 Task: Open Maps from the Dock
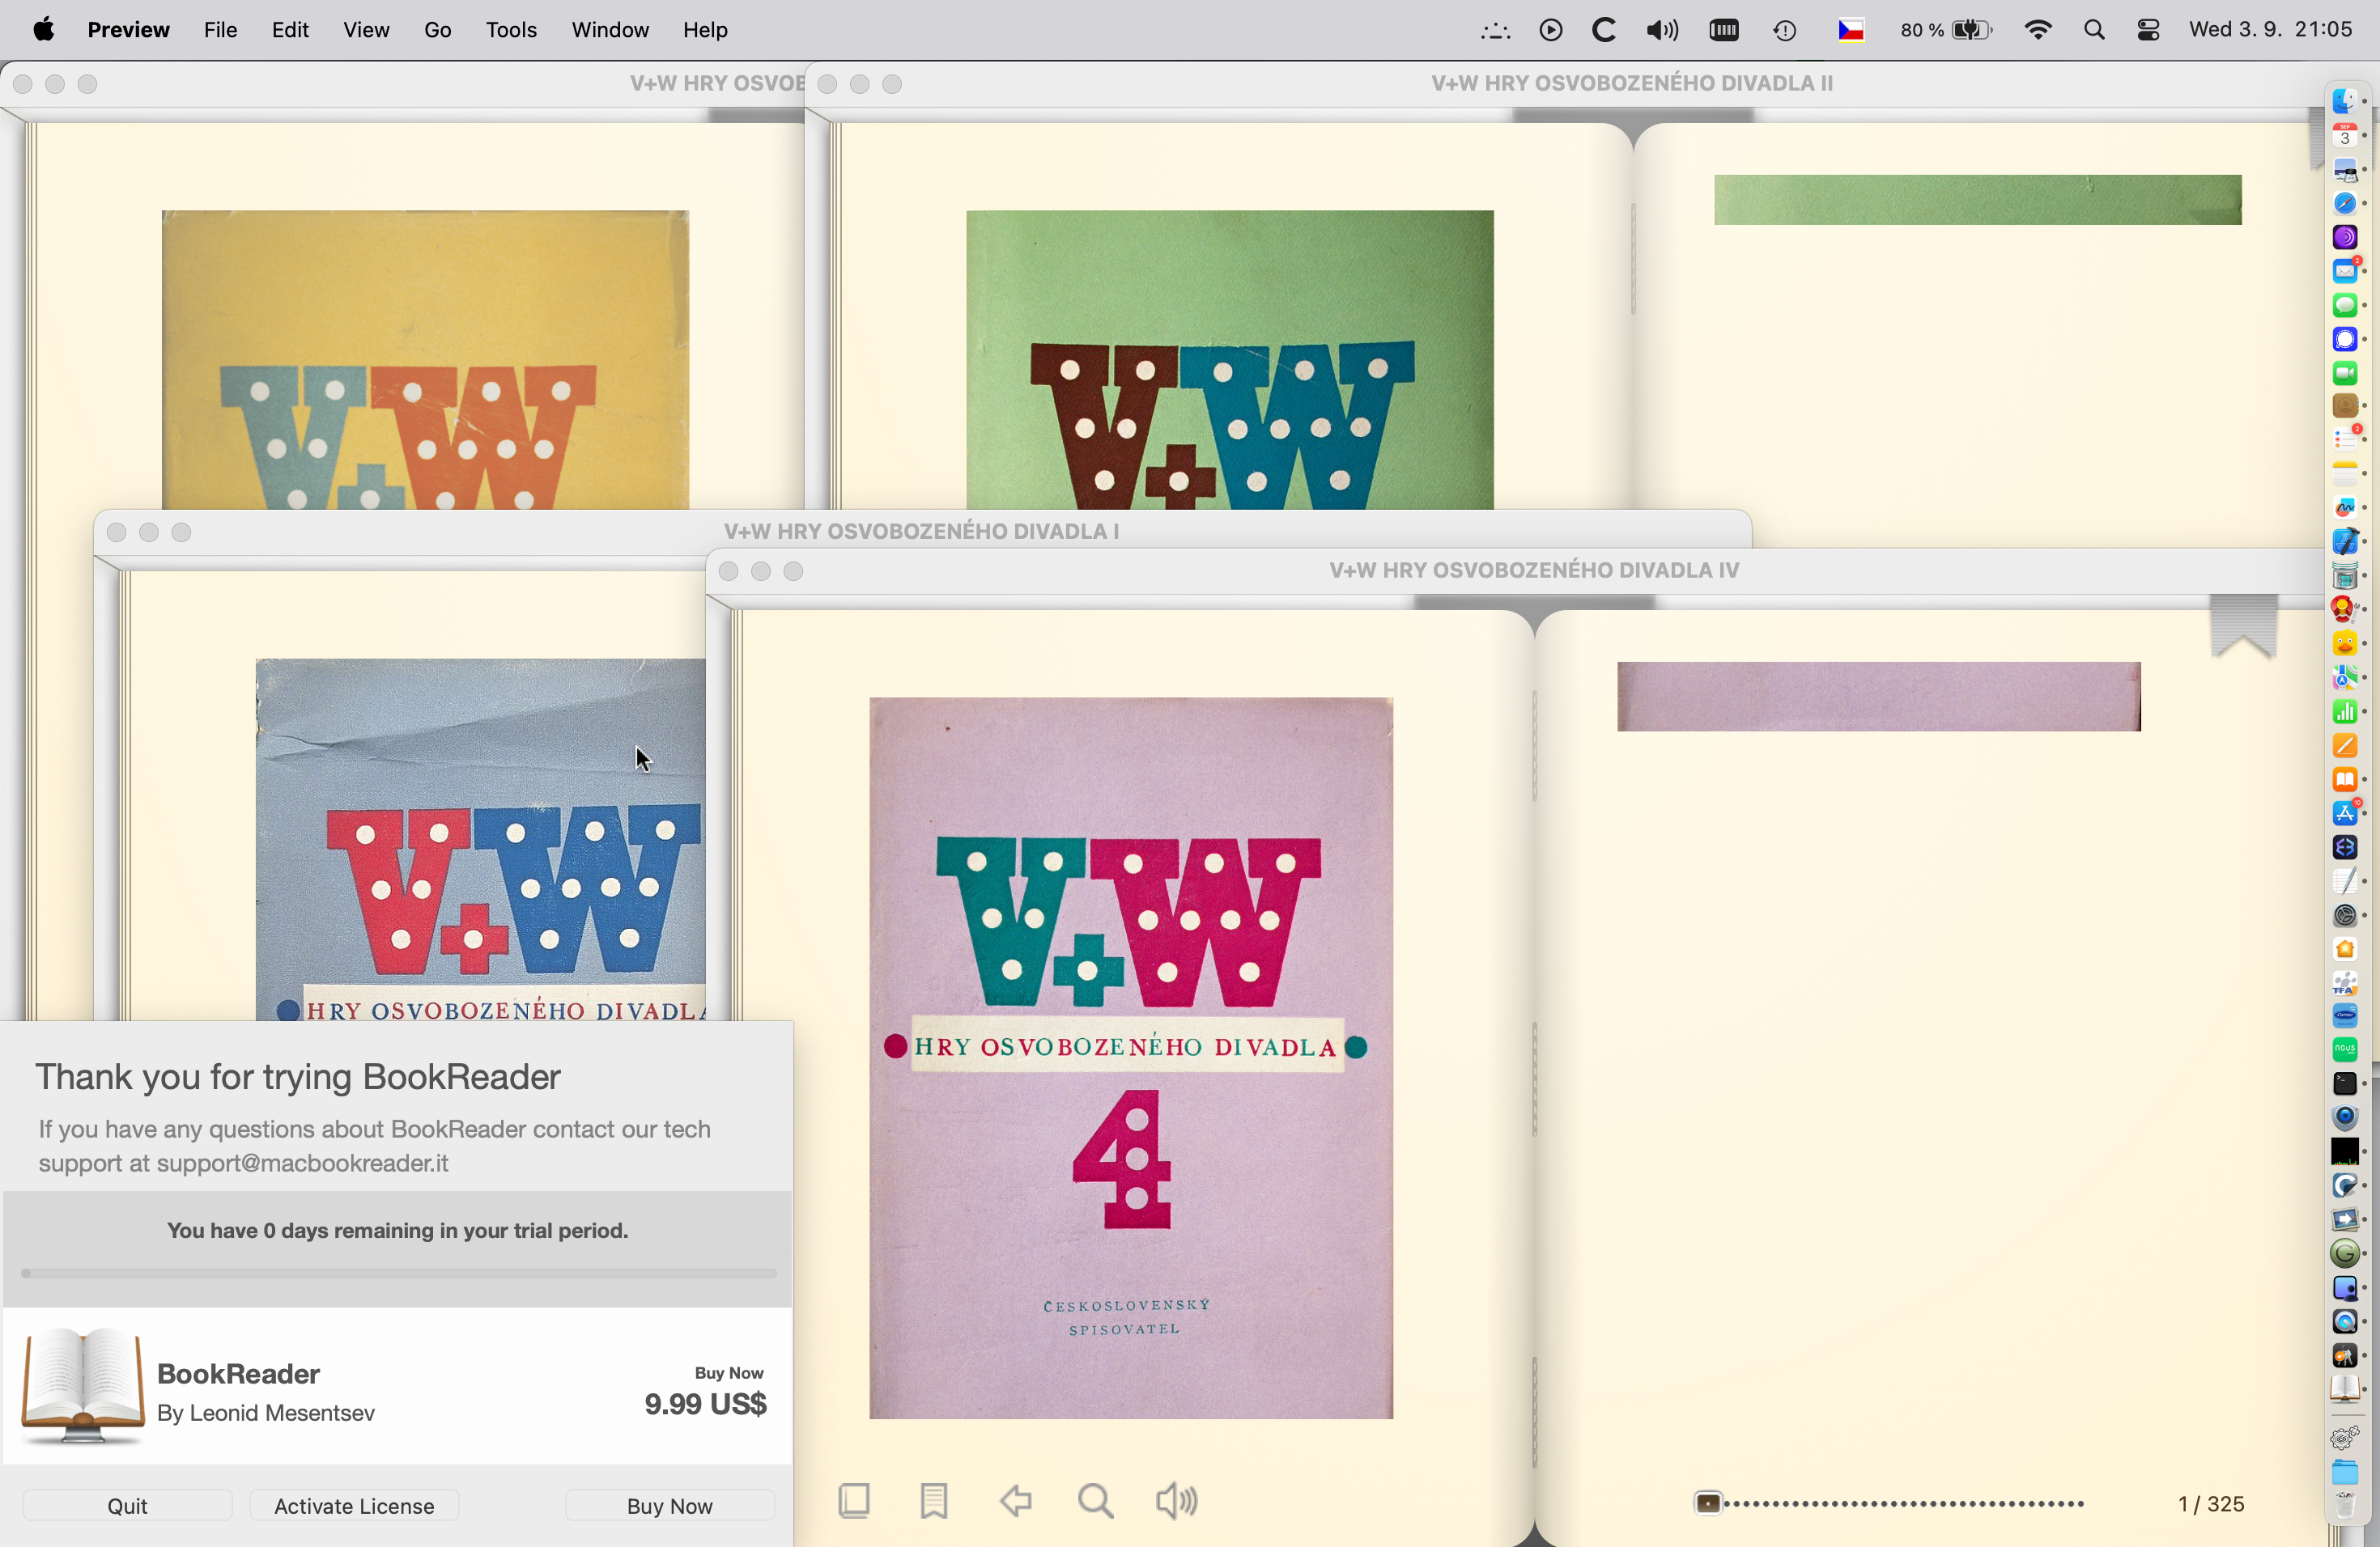point(2345,677)
